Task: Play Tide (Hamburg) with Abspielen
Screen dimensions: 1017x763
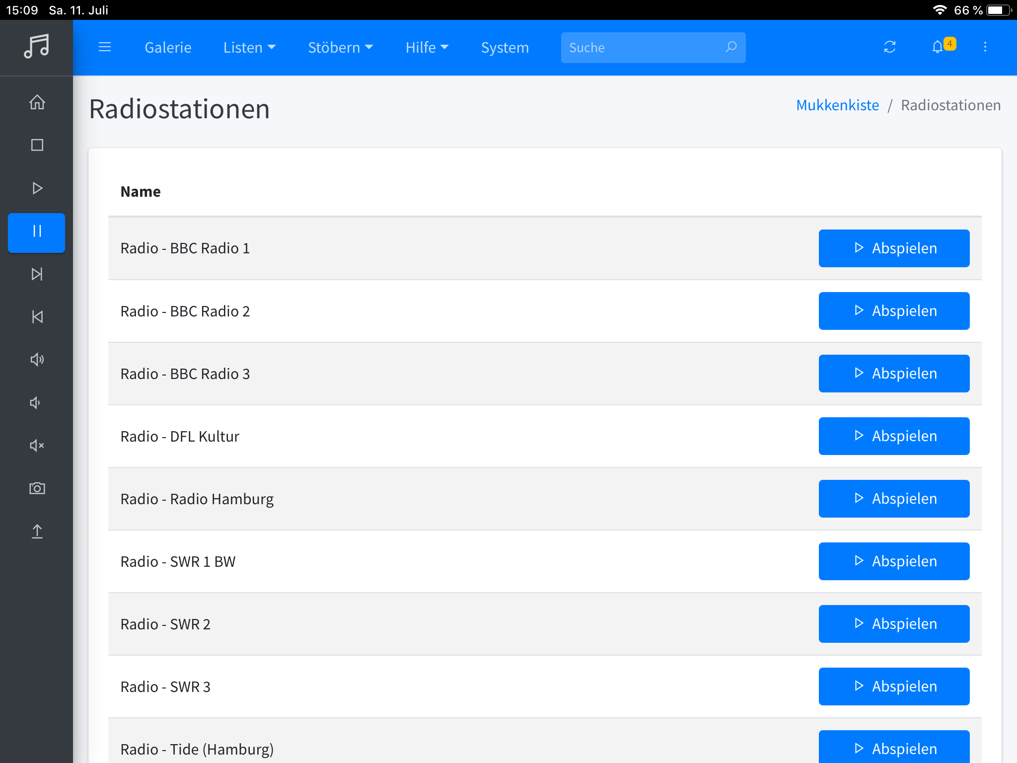Action: (x=894, y=747)
